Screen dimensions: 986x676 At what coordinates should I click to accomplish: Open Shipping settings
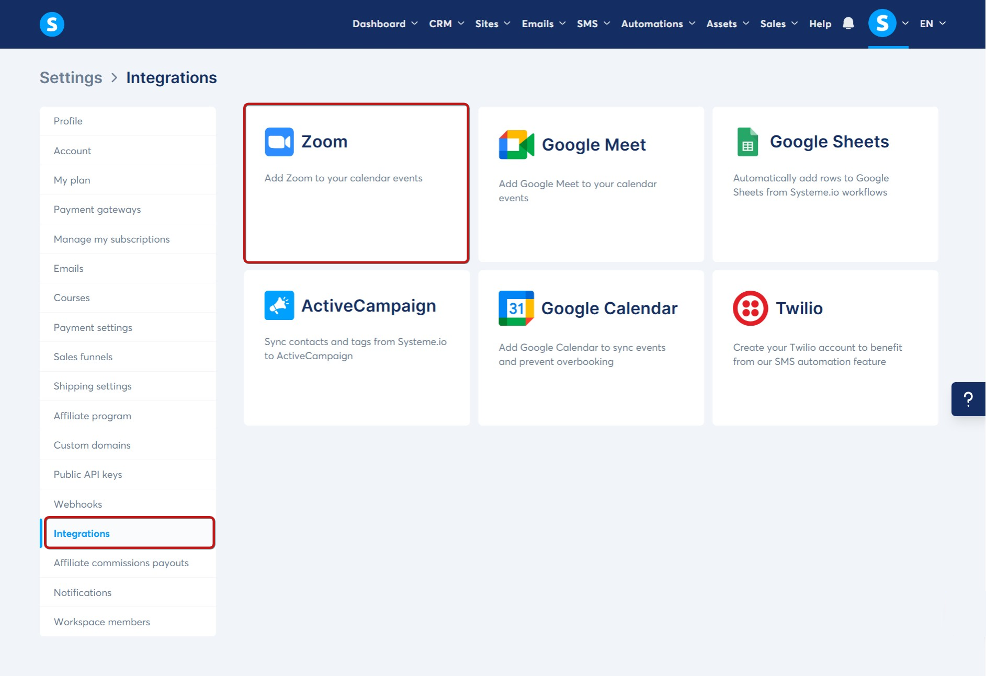click(128, 386)
